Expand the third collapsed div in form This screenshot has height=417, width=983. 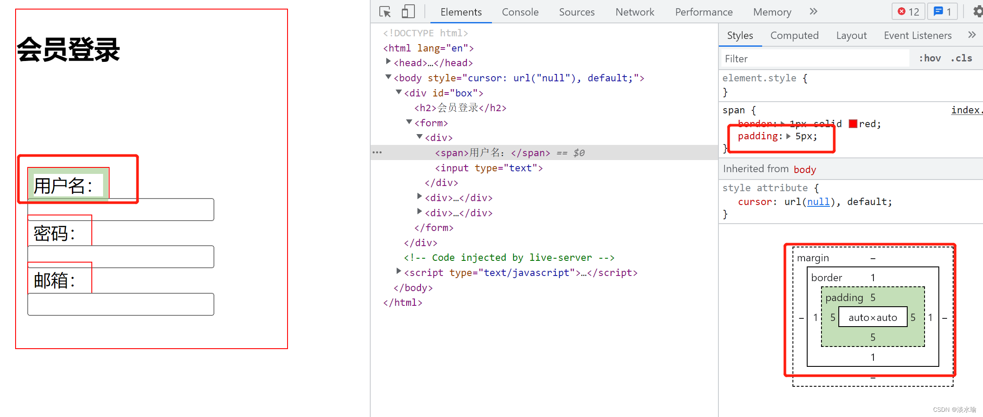pyautogui.click(x=420, y=212)
